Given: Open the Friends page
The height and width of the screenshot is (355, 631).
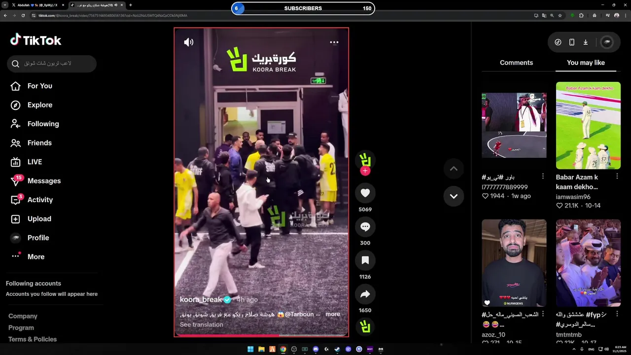Looking at the screenshot, I should click(x=31, y=143).
